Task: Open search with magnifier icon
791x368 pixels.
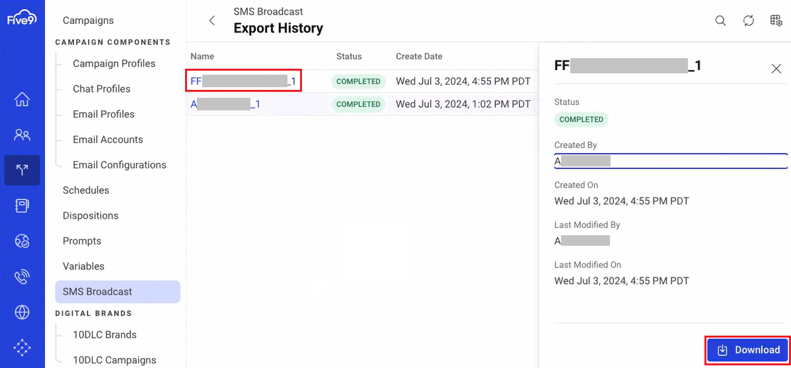Action: [721, 20]
